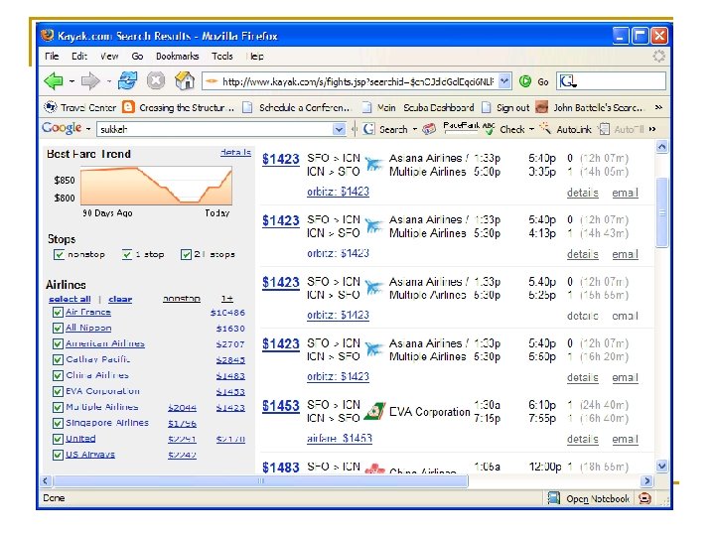Uncheck the EVA Corporation filter checkbox
Screen dimensions: 715x536
[58, 391]
